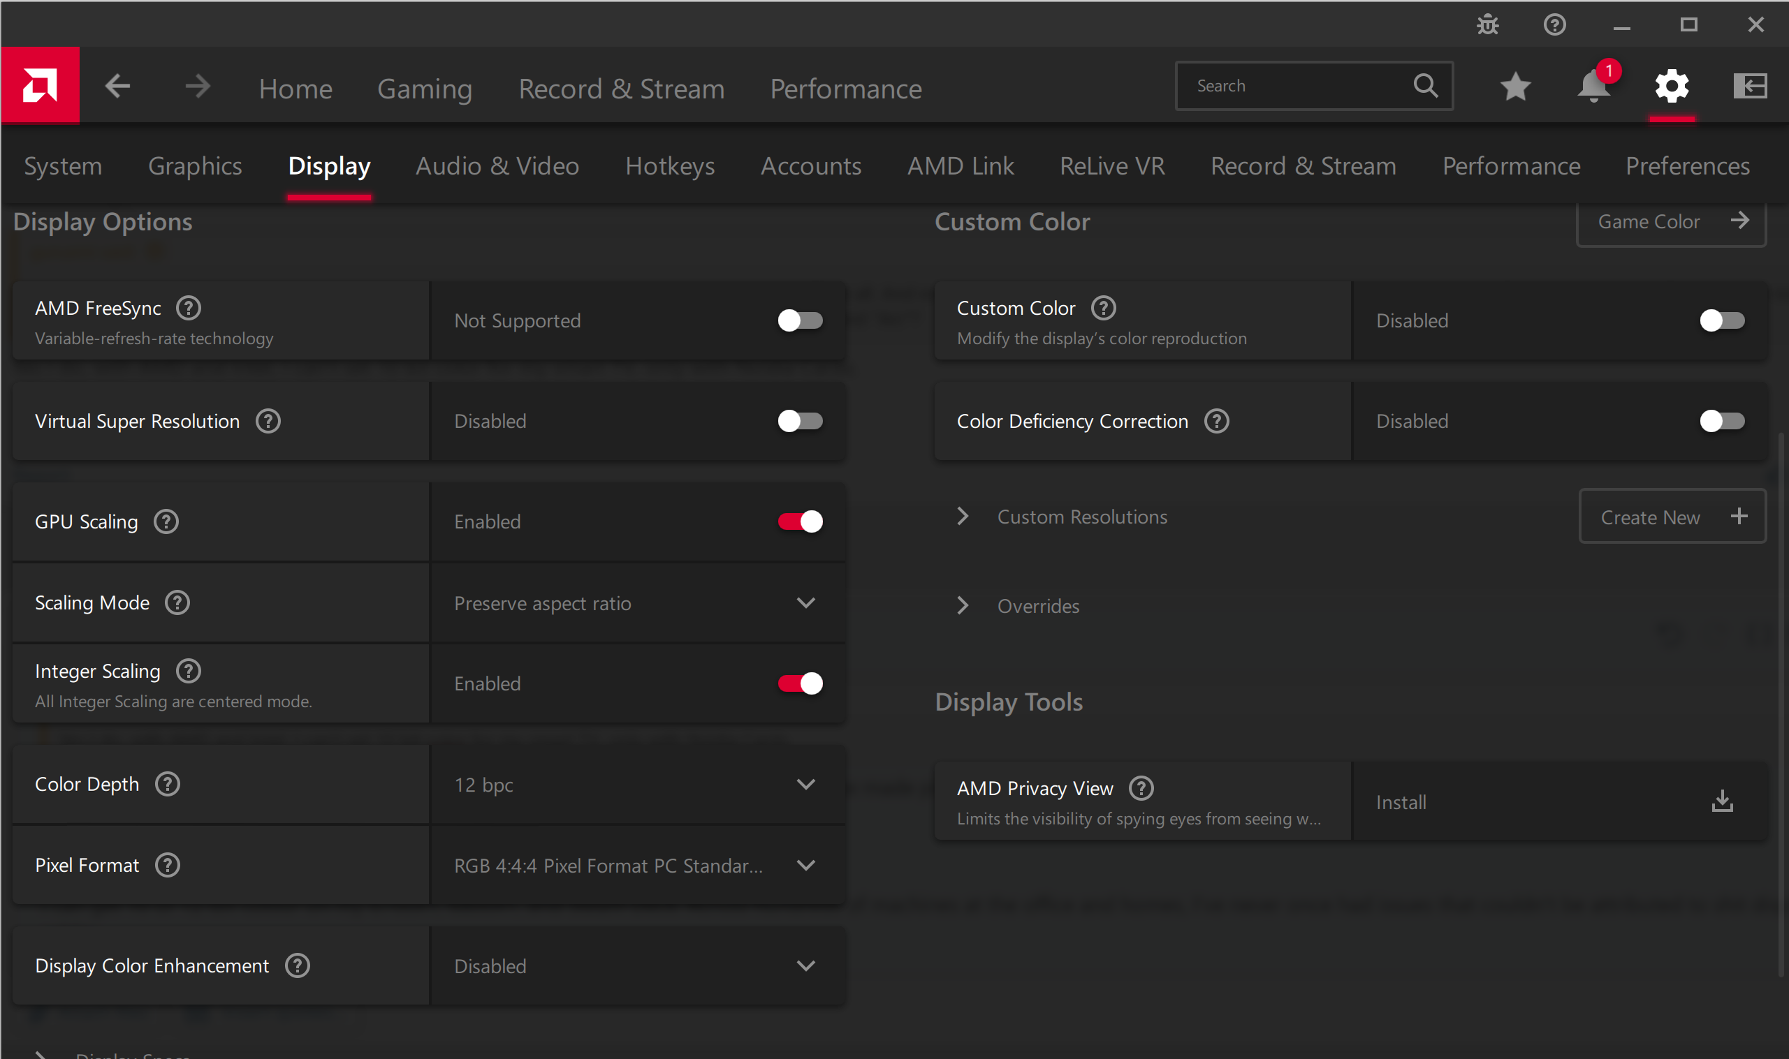Switch to the Audio & Video tab
Image resolution: width=1789 pixels, height=1059 pixels.
[x=497, y=166]
